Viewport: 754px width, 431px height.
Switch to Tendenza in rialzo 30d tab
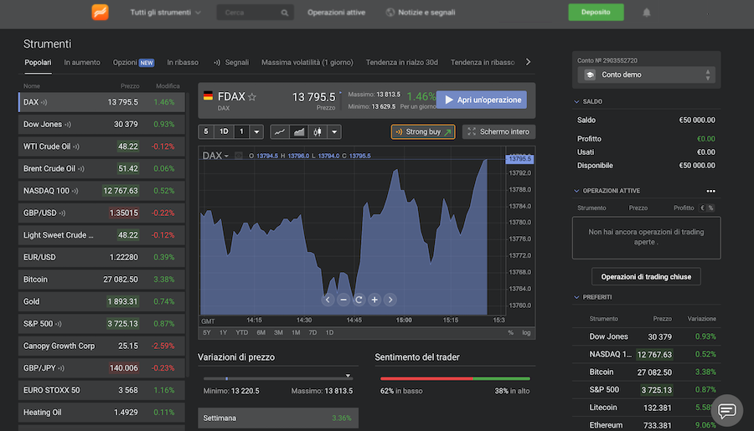402,63
